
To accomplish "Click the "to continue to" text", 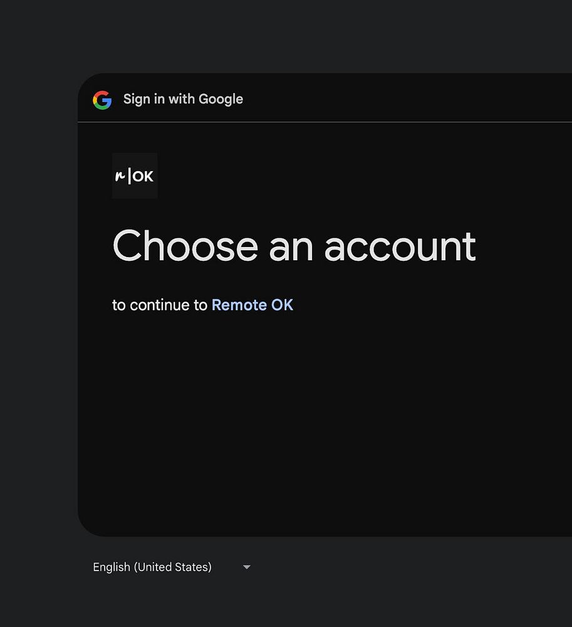I will click(x=160, y=305).
